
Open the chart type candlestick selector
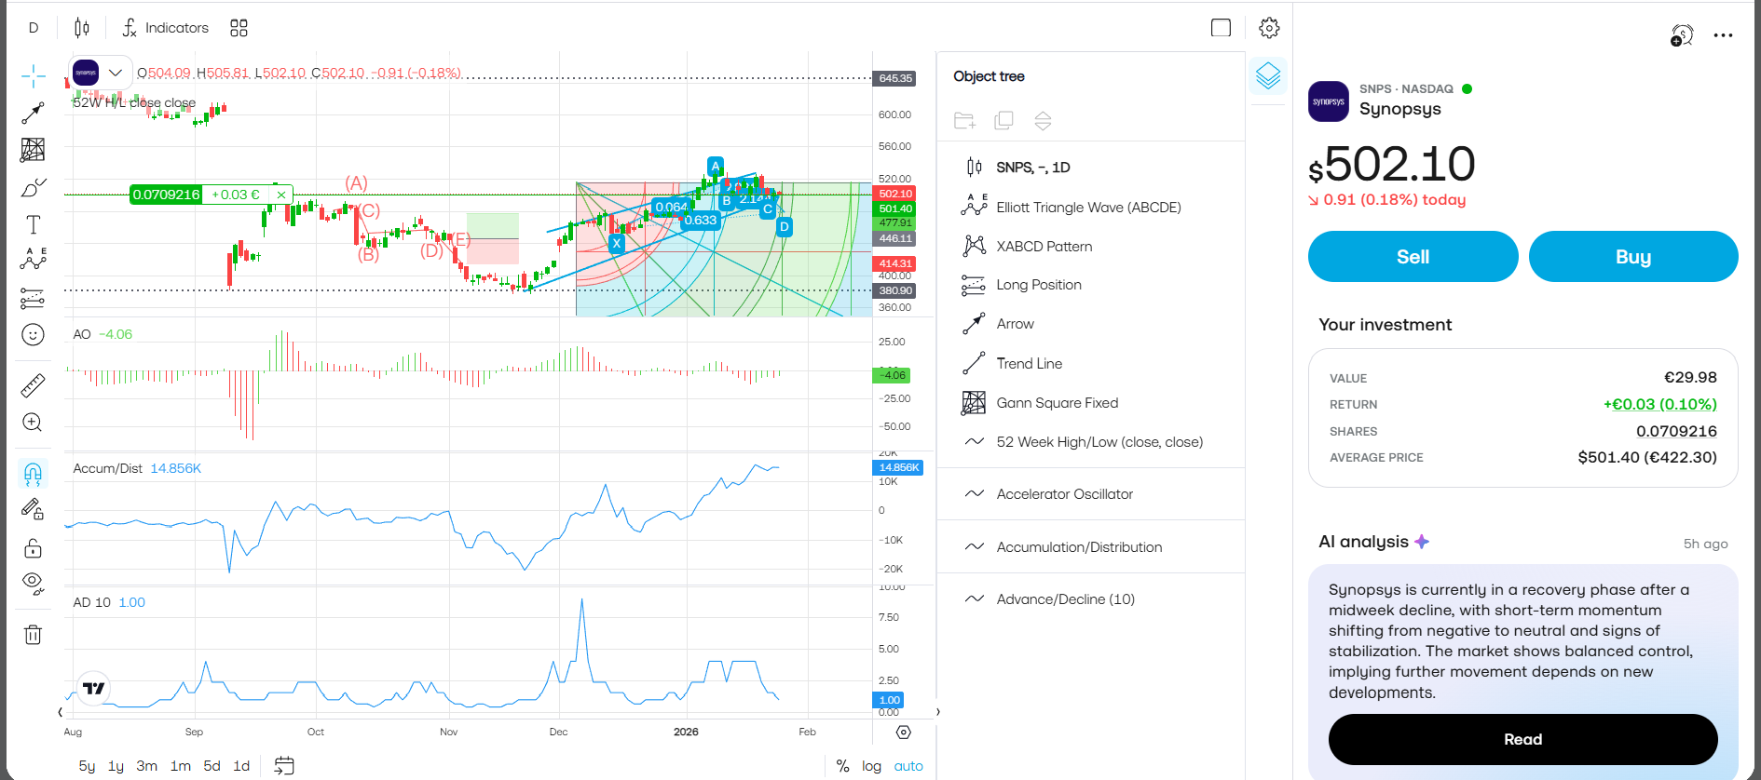pyautogui.click(x=82, y=28)
